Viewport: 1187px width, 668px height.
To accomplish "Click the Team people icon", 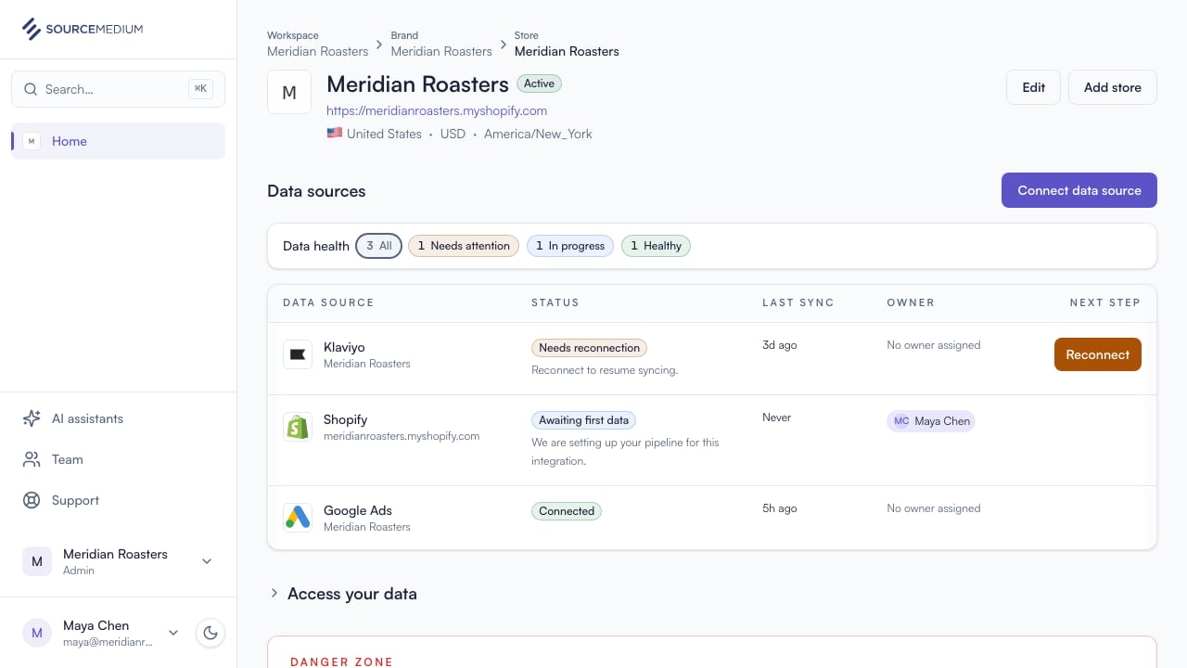I will [32, 459].
